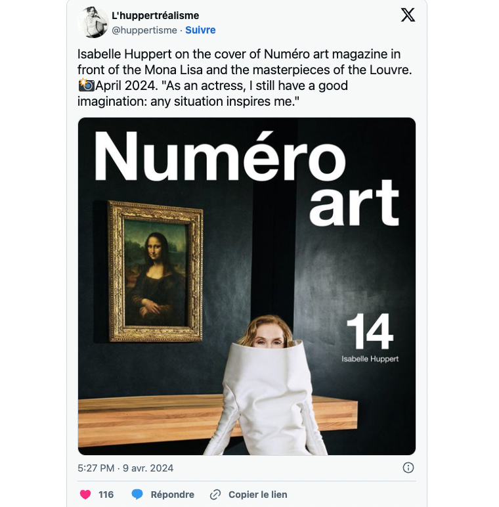Viewport: 499px width, 507px height.
Task: Click the Mona Lisa painting in the image
Action: [156, 271]
